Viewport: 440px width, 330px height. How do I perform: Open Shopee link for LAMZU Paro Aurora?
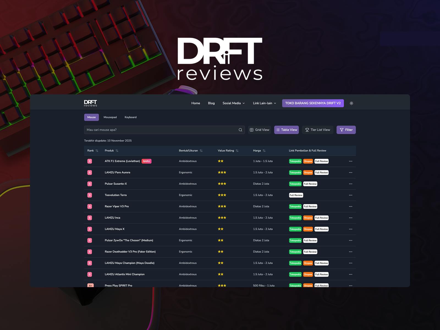click(308, 172)
